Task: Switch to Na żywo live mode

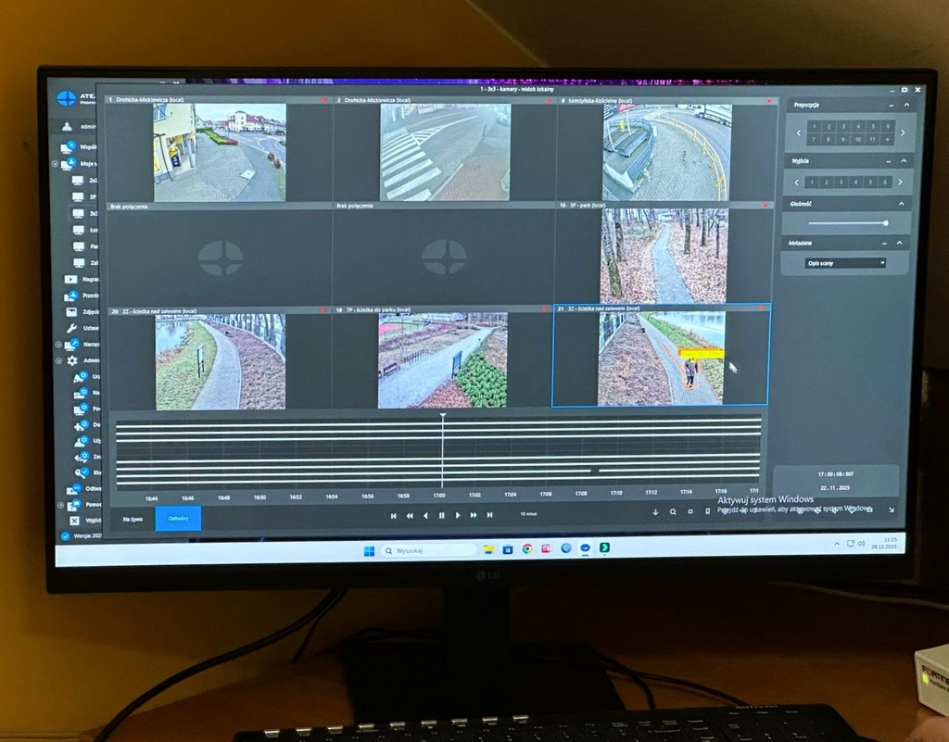Action: point(133,519)
